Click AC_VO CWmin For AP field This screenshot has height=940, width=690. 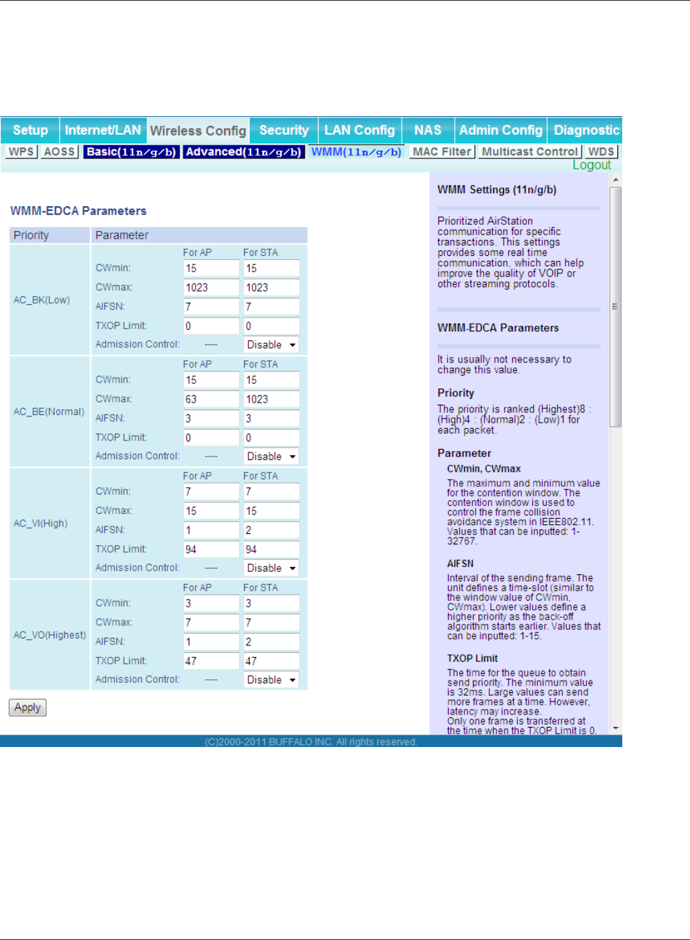(x=211, y=603)
